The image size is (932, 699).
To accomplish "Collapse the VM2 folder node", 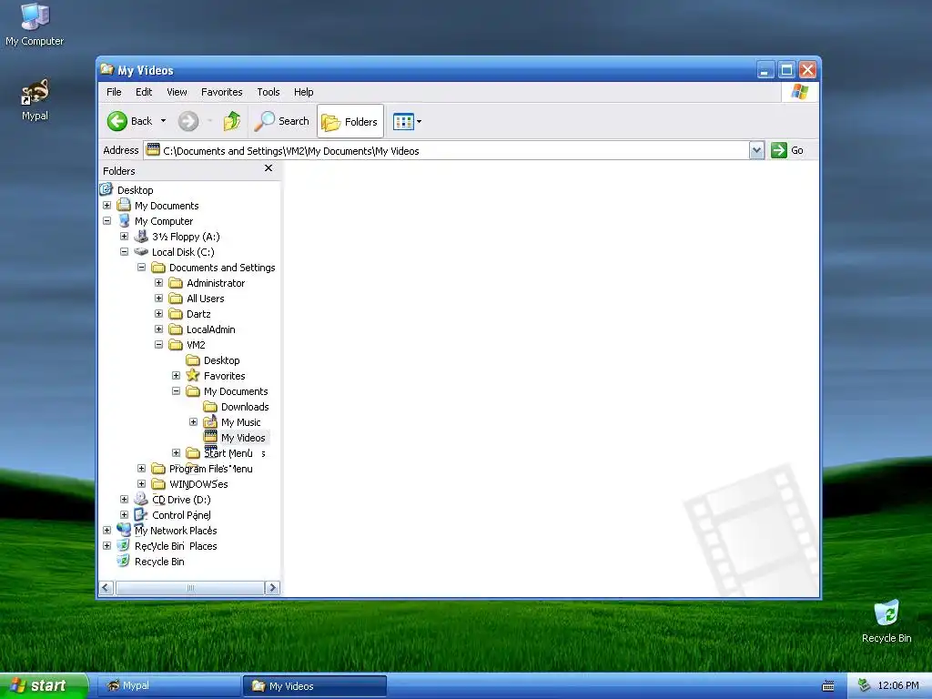I will click(158, 344).
